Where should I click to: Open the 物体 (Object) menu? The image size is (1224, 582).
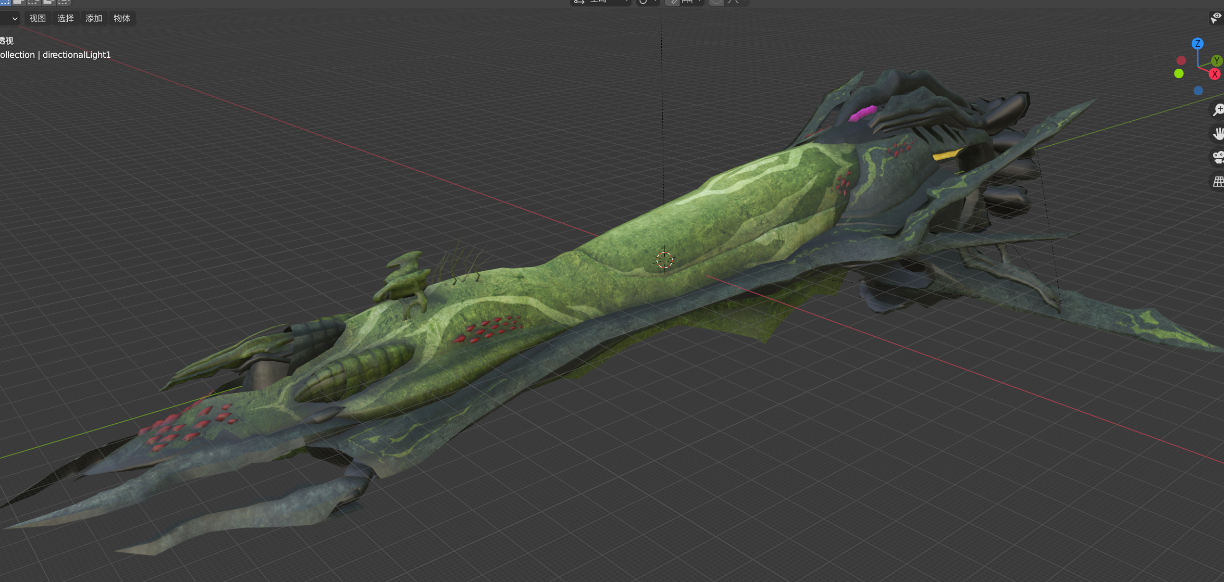pyautogui.click(x=122, y=18)
